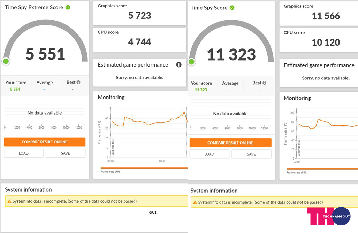358x233 pixels.
Task: Click the orange Frame rate (FPS) legend bar in right Monitoring
Action: coord(322,169)
